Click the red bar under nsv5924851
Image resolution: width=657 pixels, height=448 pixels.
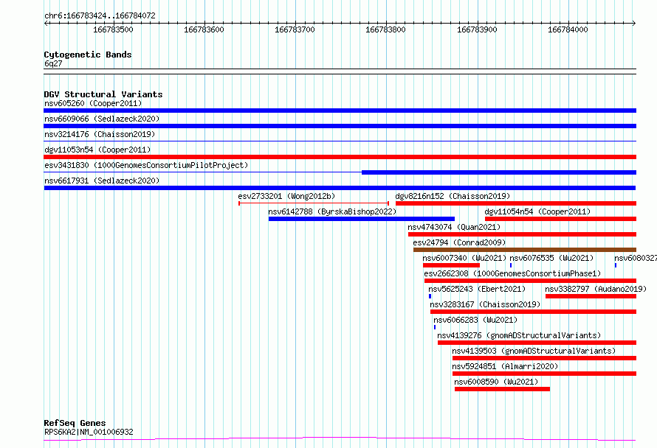544,374
